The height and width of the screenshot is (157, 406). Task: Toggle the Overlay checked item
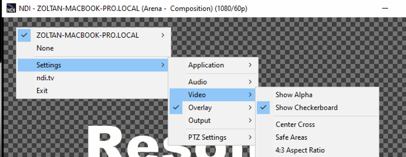pos(200,108)
